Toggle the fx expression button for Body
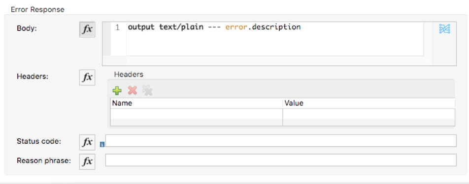 click(87, 29)
